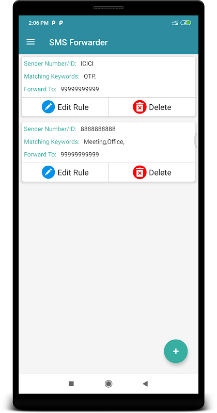
Task: Open the hamburger navigation menu
Action: coord(30,42)
